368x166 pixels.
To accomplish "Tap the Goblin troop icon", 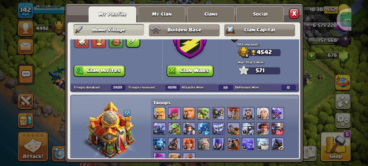I will pos(204,113).
